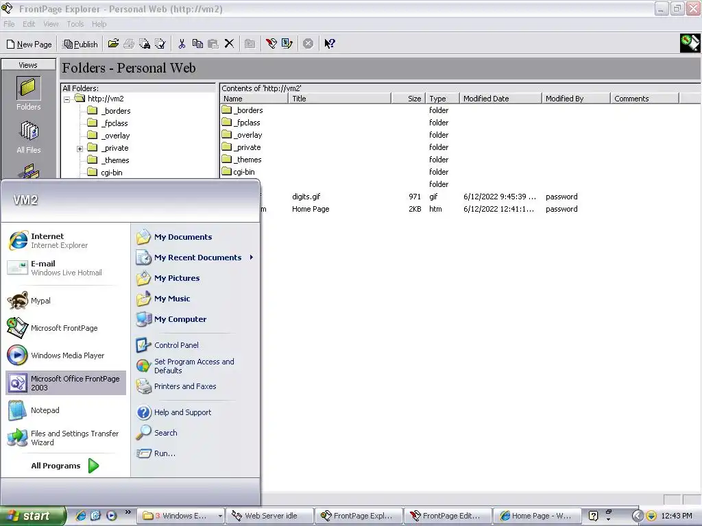Launch Microsoft FrontPage from Start menu
702x526 pixels.
65,328
